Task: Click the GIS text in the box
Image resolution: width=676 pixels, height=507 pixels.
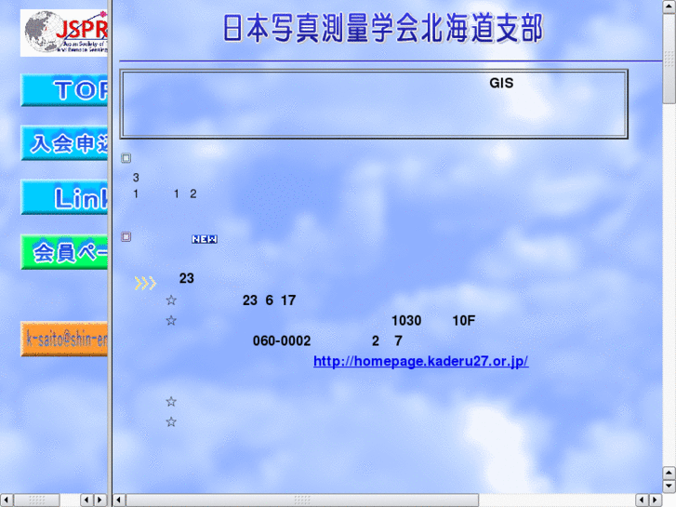Action: click(501, 83)
